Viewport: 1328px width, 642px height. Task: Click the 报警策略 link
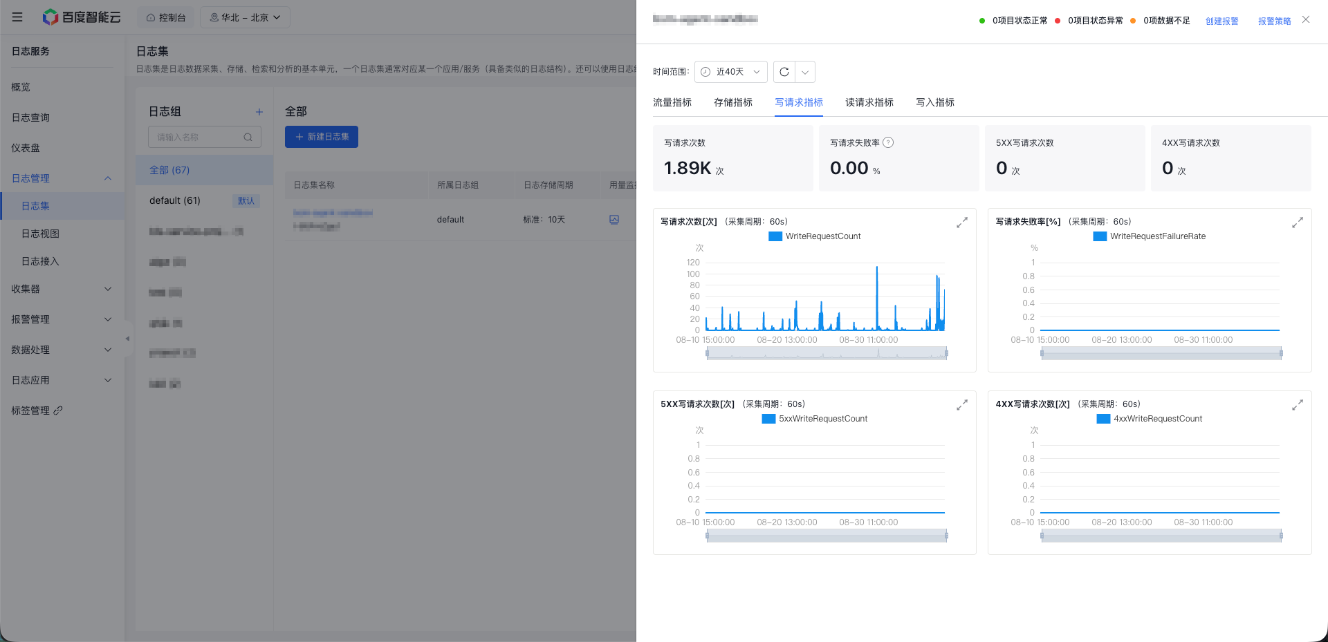coord(1275,21)
